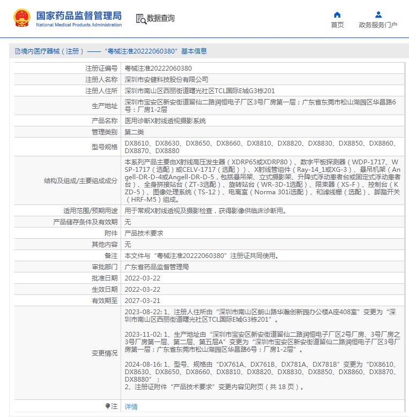
Task: Click the national emblem logo
Action: coord(22,18)
